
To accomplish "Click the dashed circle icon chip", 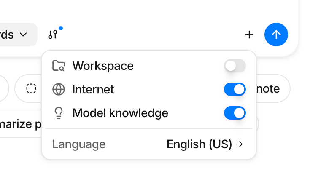I will (x=31, y=89).
